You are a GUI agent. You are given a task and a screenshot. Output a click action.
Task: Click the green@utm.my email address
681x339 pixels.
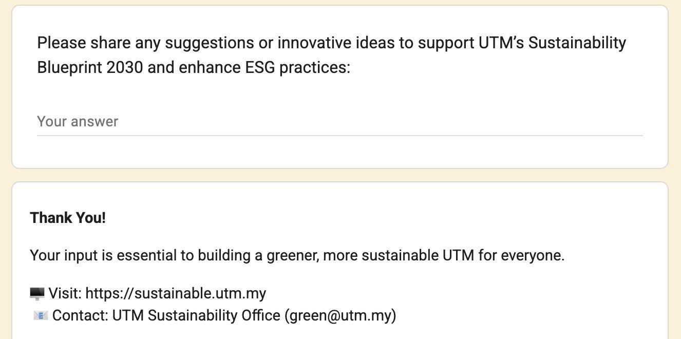(340, 315)
